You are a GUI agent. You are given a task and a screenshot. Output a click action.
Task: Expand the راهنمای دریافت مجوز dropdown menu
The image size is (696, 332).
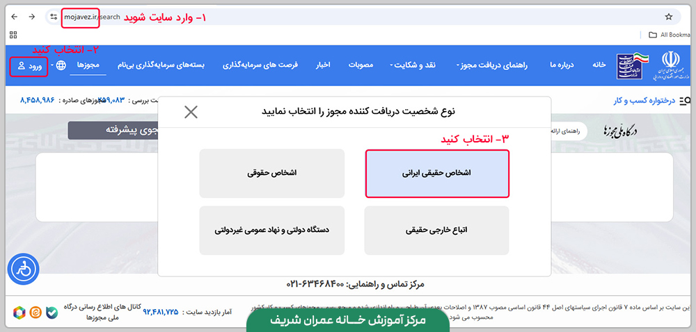click(x=492, y=65)
